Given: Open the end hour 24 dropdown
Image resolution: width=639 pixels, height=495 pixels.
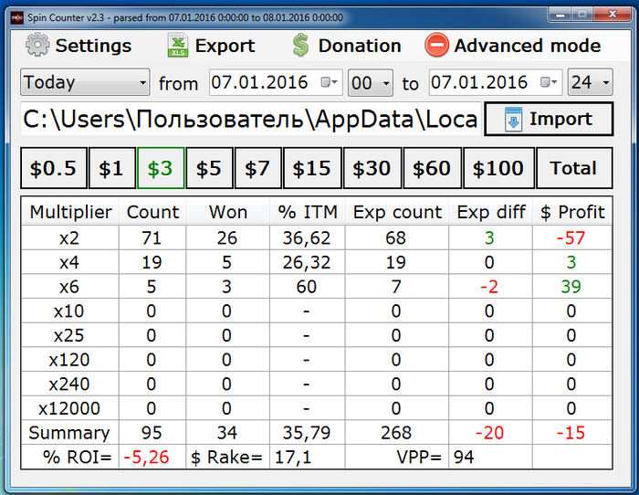Looking at the screenshot, I should 592,83.
